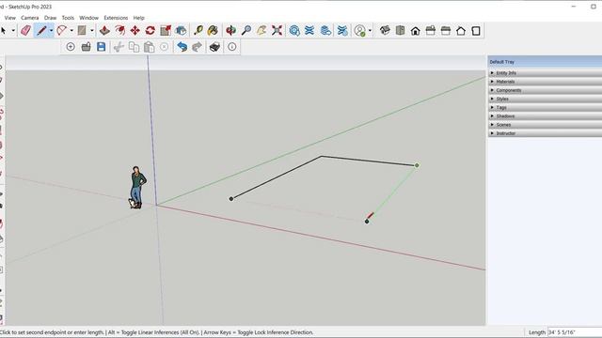Click the Paste clipboard icon

(149, 47)
